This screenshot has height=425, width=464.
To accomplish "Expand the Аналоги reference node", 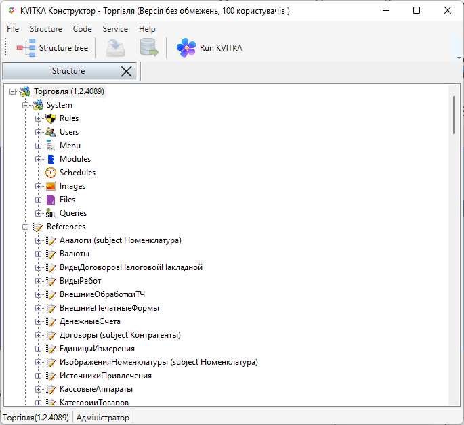I will pyautogui.click(x=38, y=240).
